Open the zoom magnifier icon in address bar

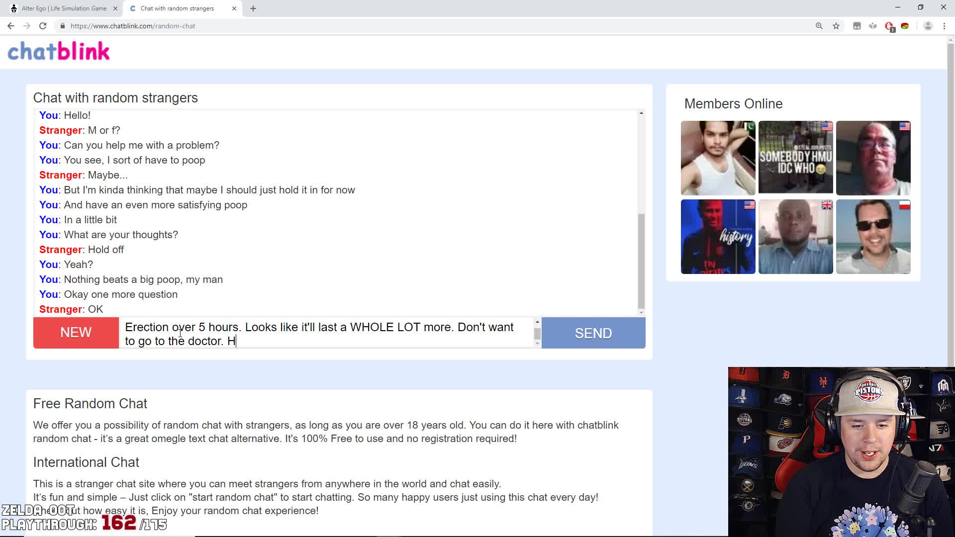coord(819,26)
